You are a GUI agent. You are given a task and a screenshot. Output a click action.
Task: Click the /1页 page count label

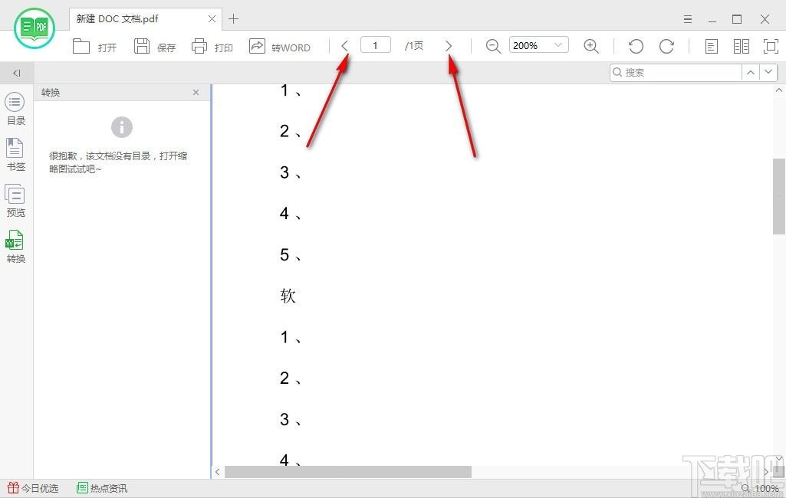[x=414, y=46]
